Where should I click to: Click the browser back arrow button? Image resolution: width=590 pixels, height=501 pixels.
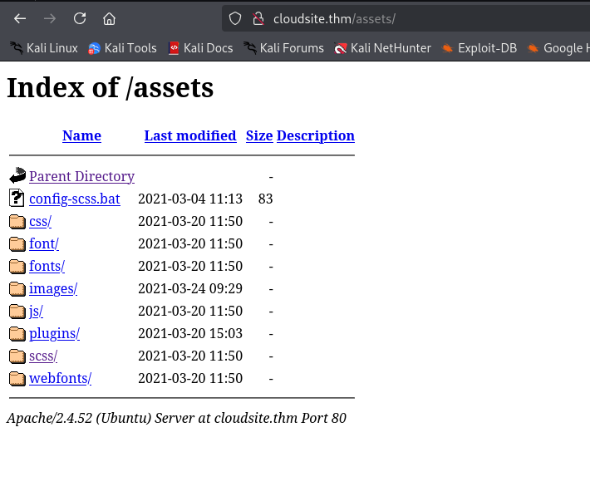coord(20,18)
